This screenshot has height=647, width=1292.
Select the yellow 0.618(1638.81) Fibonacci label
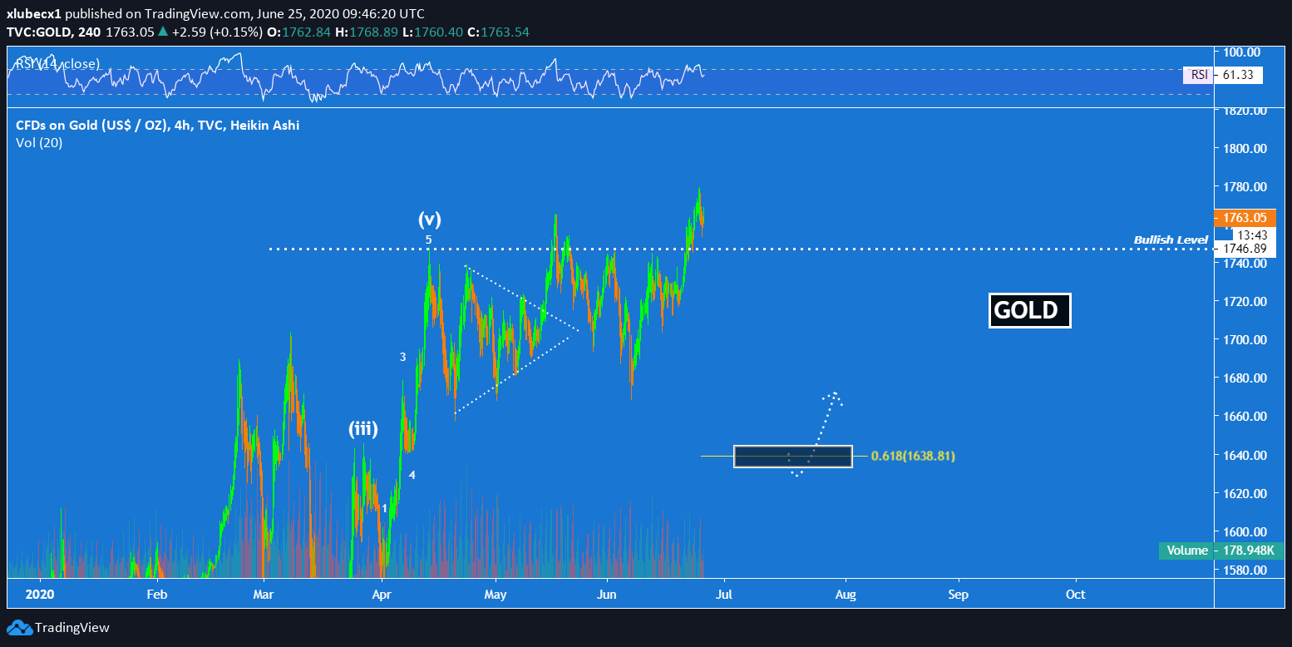pos(913,456)
